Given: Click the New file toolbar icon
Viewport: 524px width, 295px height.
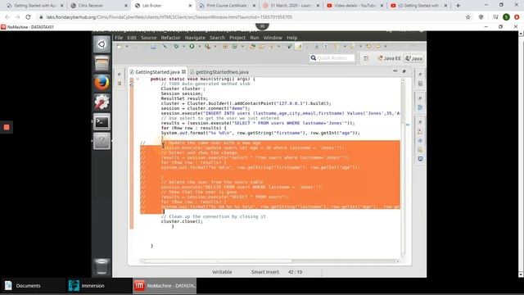Looking at the screenshot, I should (120, 47).
